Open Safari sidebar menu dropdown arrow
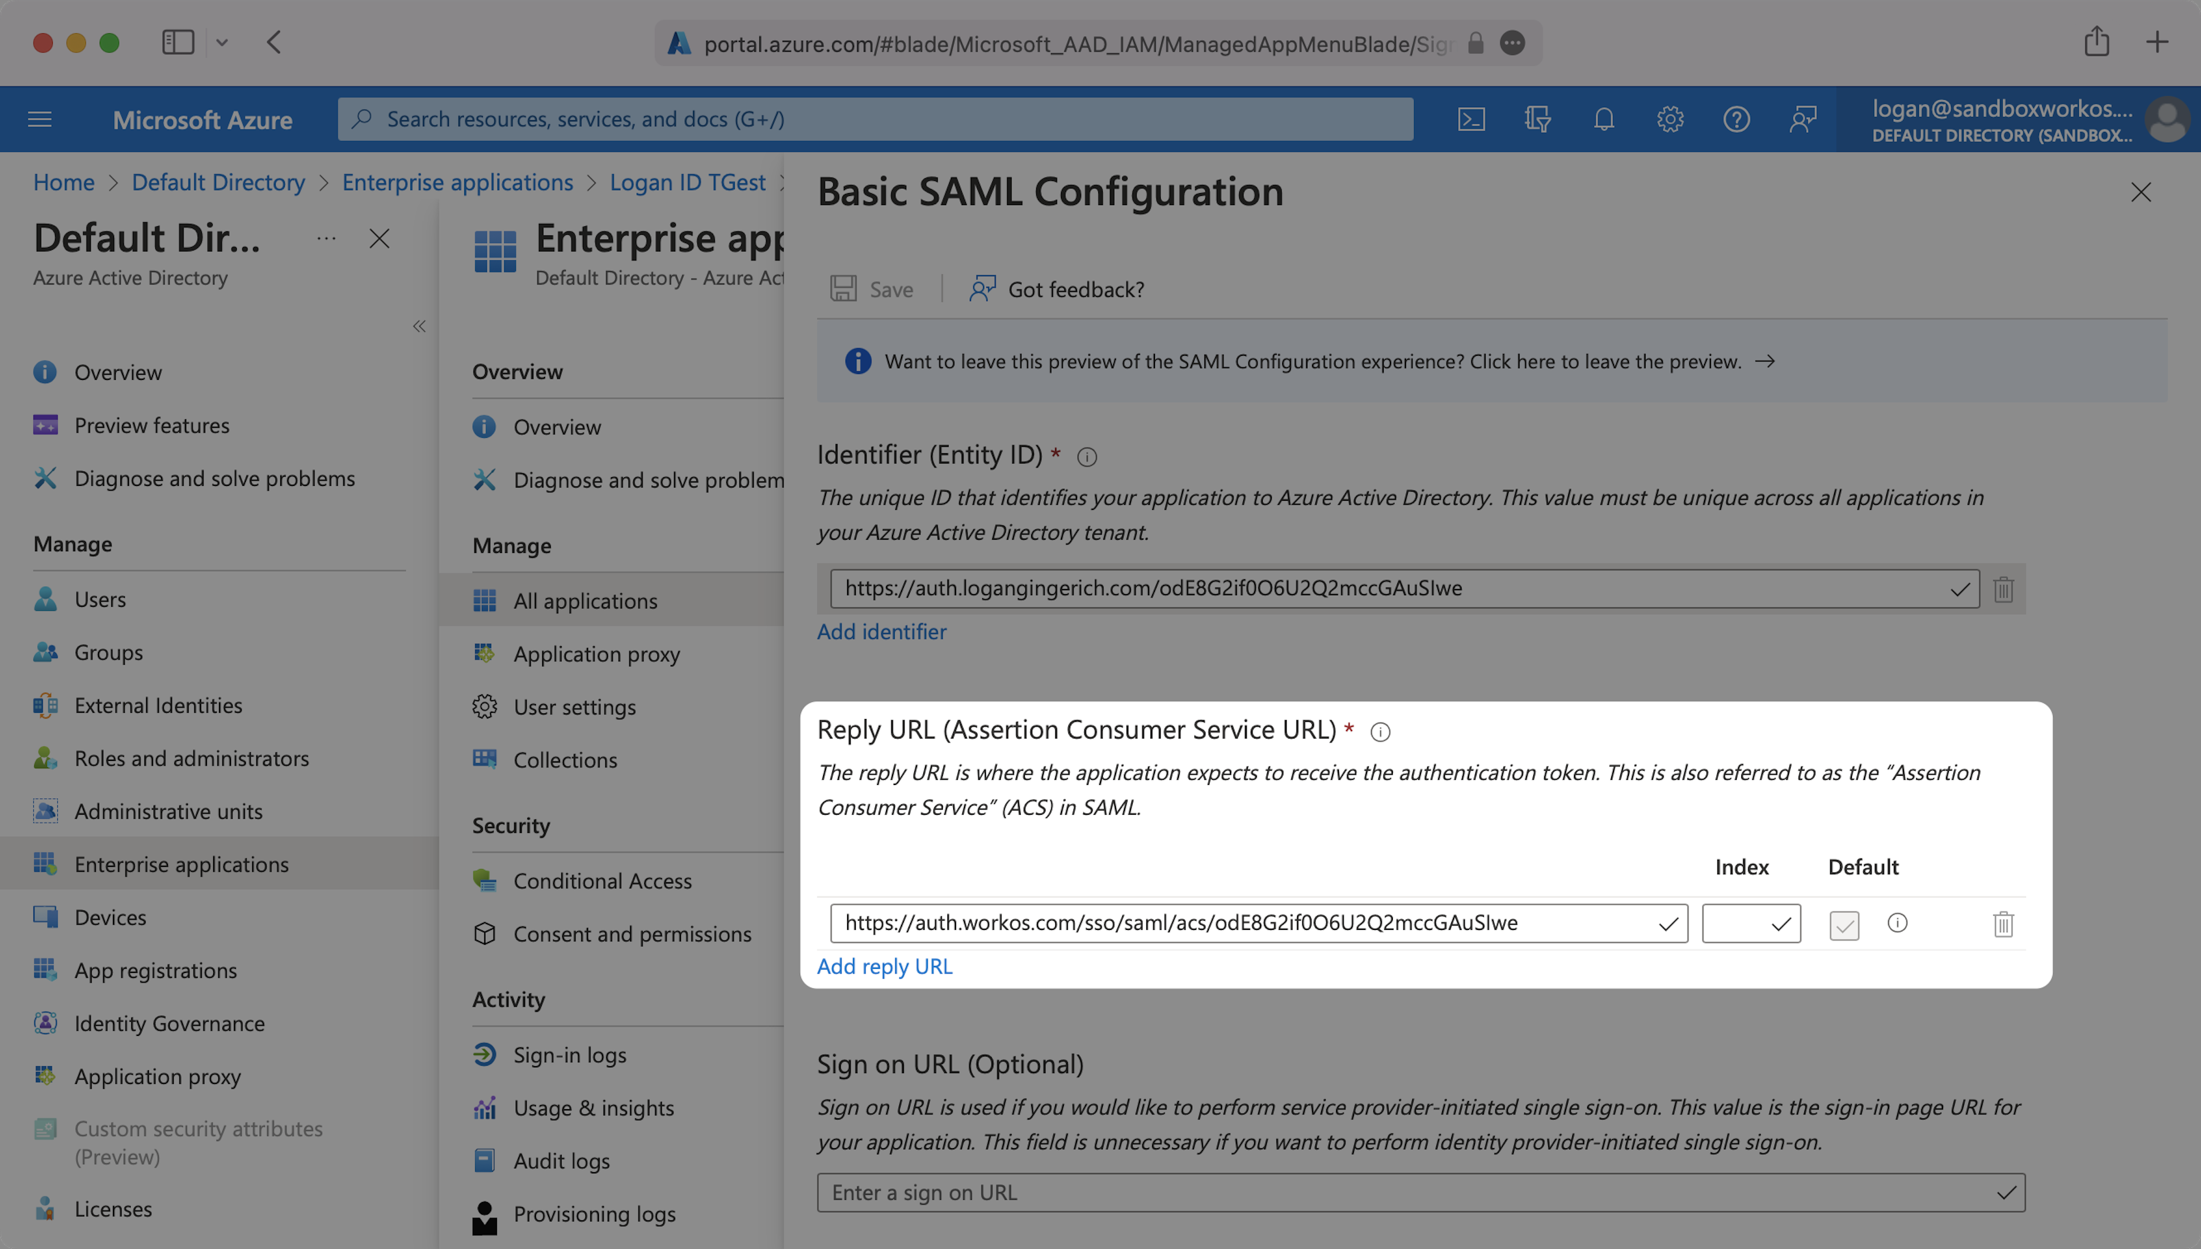2201x1249 pixels. pos(221,42)
